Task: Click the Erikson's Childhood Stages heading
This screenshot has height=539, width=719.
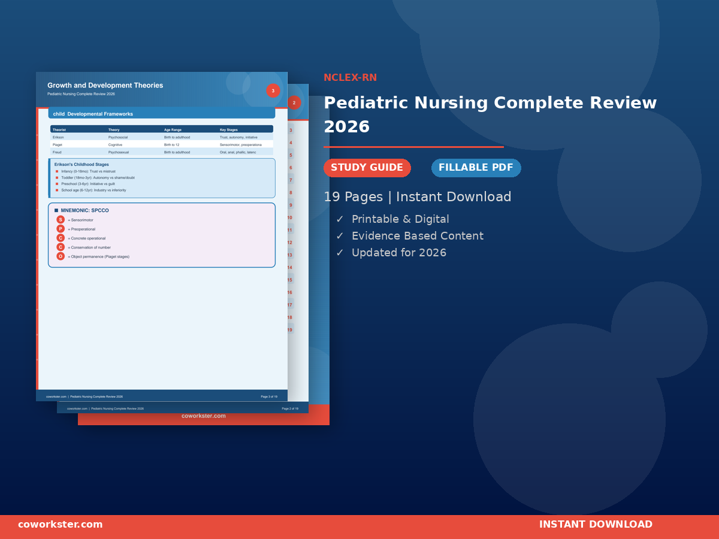Action: (81, 164)
